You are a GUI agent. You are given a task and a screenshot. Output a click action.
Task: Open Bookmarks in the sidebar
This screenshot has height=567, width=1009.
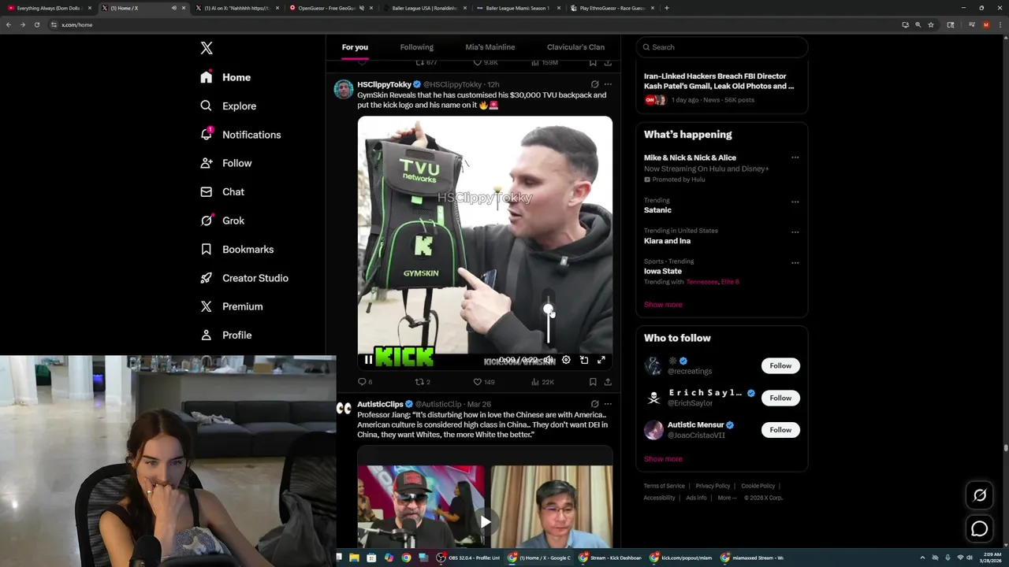tap(236, 249)
